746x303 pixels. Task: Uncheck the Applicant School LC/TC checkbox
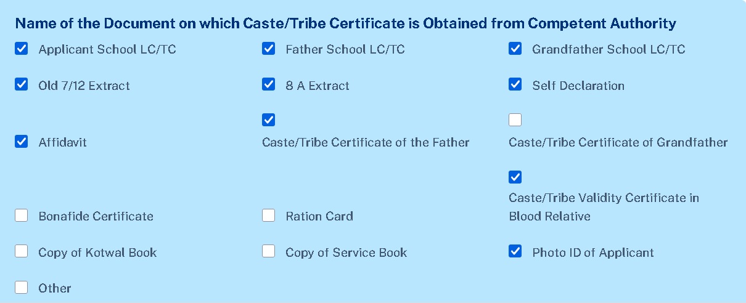pos(22,49)
